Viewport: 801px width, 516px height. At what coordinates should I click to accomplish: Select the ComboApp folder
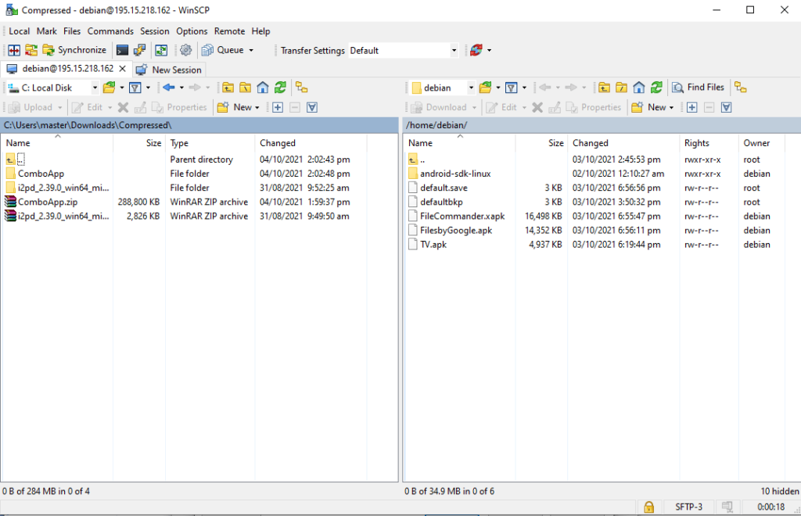tap(41, 174)
